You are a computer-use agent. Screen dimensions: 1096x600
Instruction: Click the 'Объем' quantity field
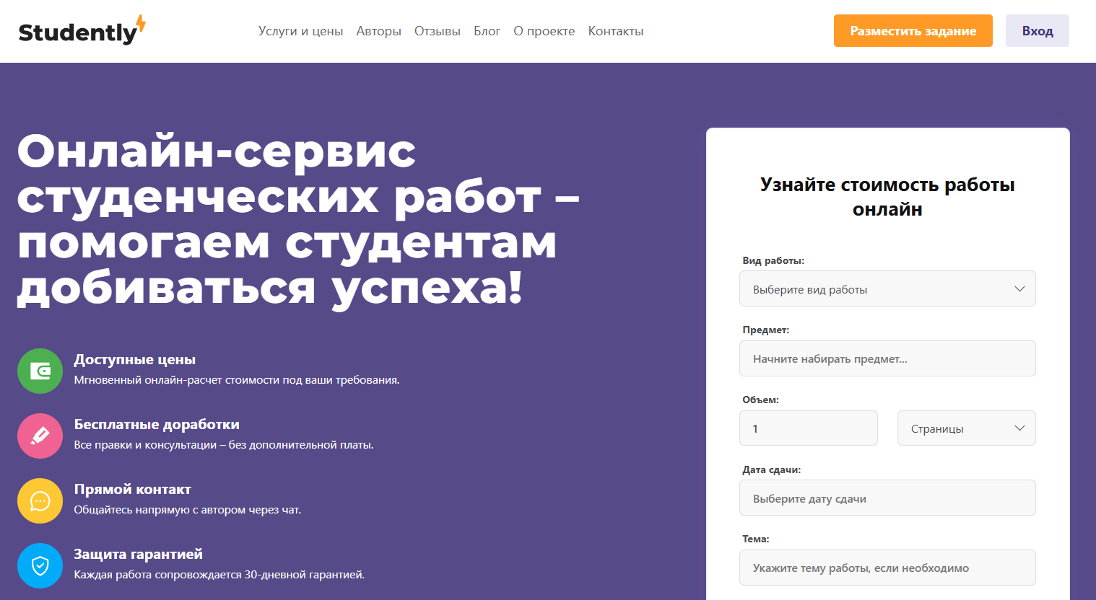tap(808, 428)
